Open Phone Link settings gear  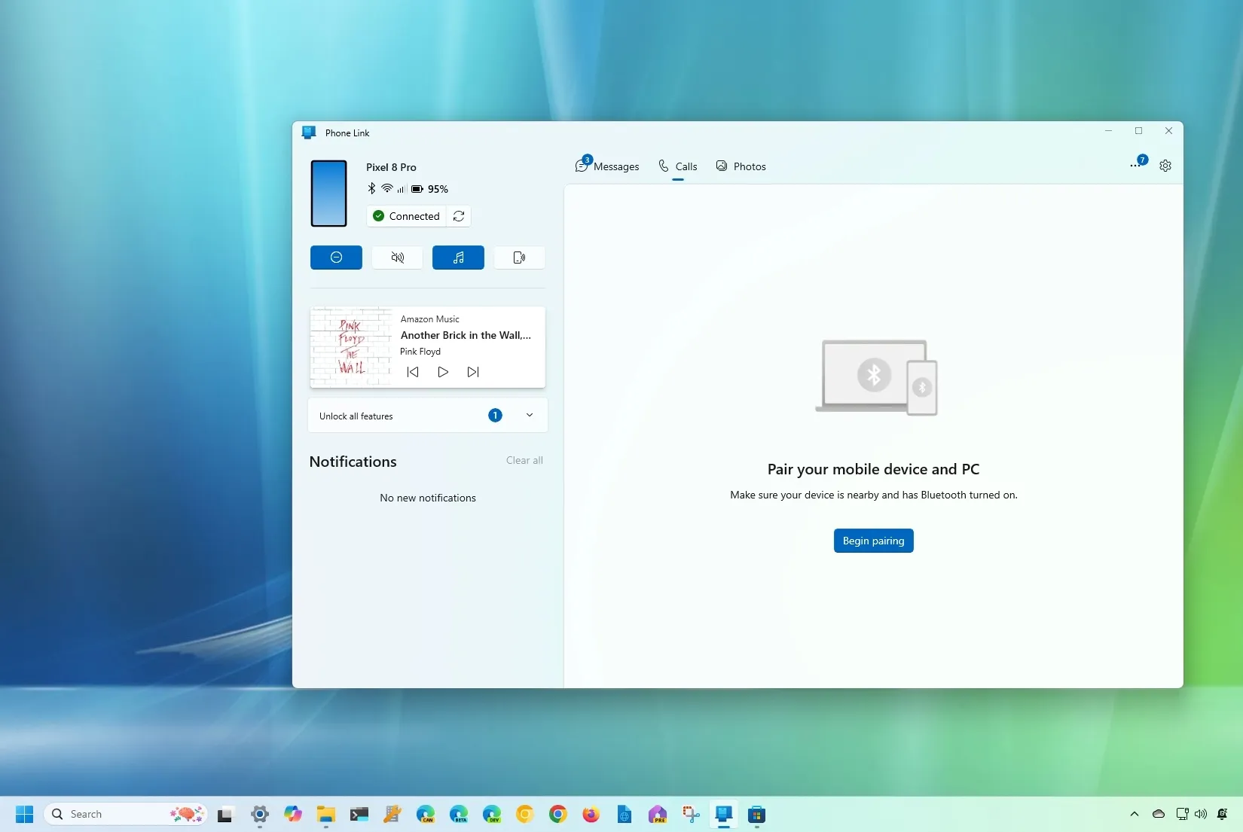(1165, 166)
